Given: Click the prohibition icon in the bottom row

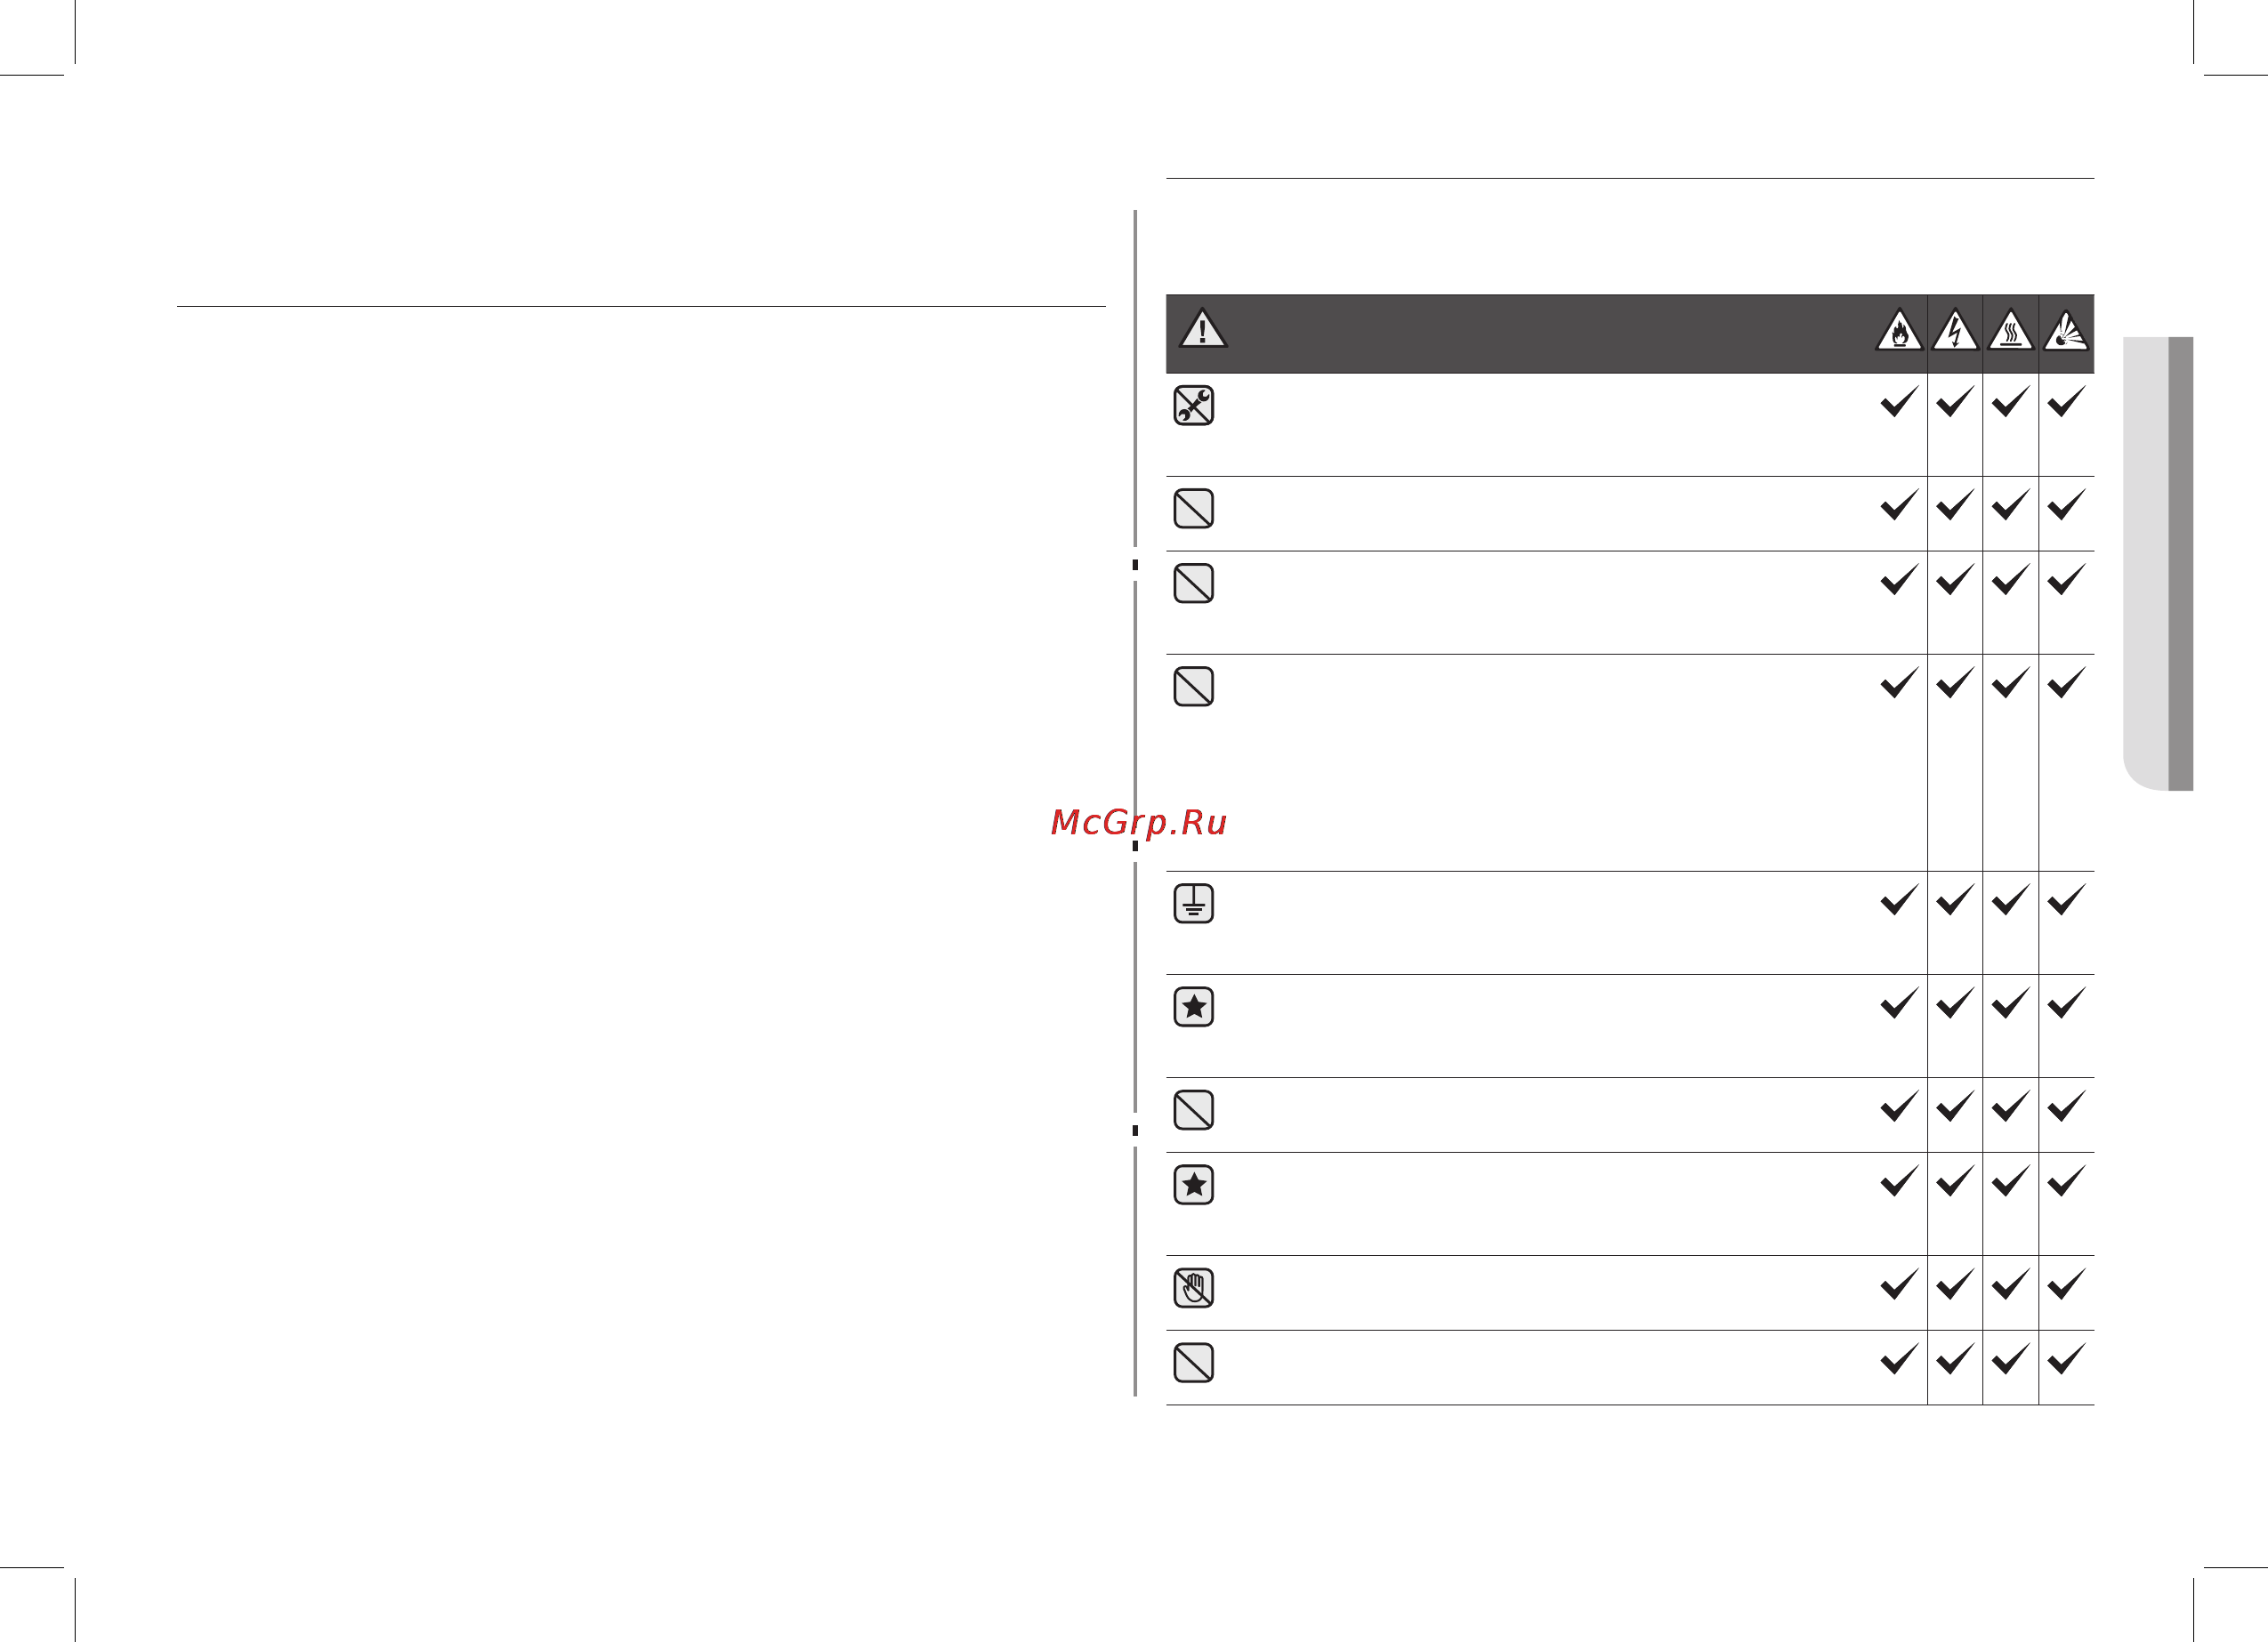Looking at the screenshot, I should 1193,1362.
